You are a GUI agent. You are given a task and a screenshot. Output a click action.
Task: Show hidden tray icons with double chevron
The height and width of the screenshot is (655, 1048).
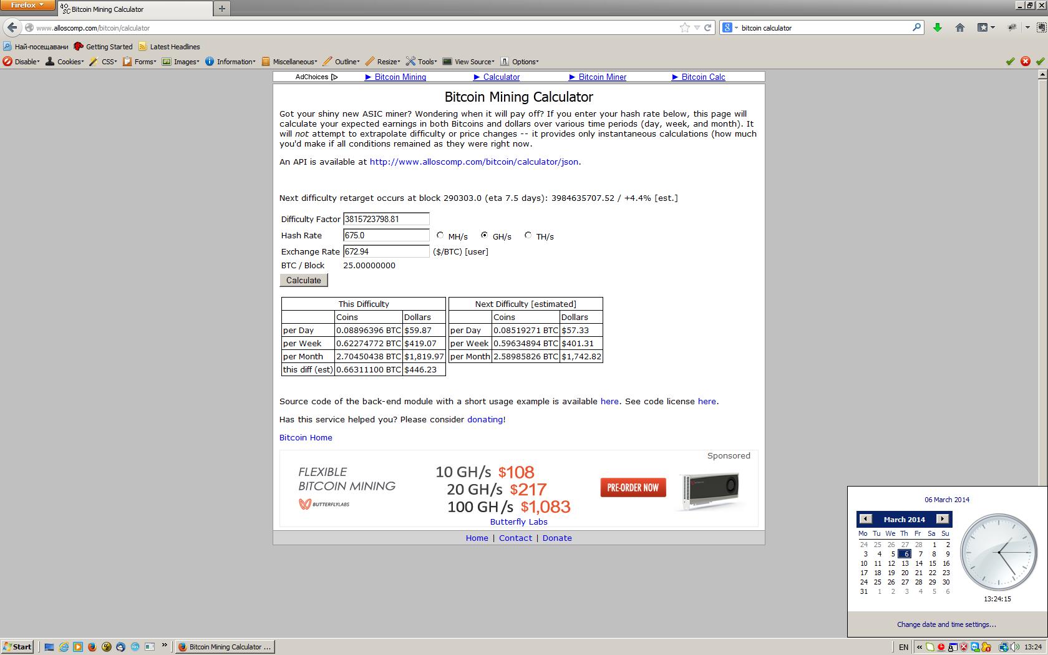919,647
